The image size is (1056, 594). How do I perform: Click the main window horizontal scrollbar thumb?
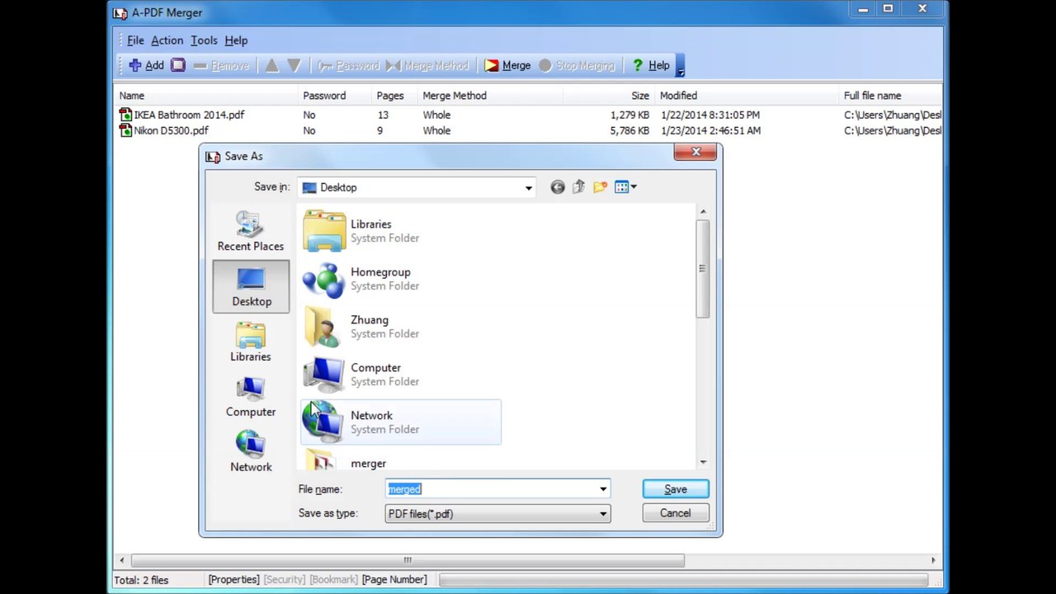pos(408,560)
